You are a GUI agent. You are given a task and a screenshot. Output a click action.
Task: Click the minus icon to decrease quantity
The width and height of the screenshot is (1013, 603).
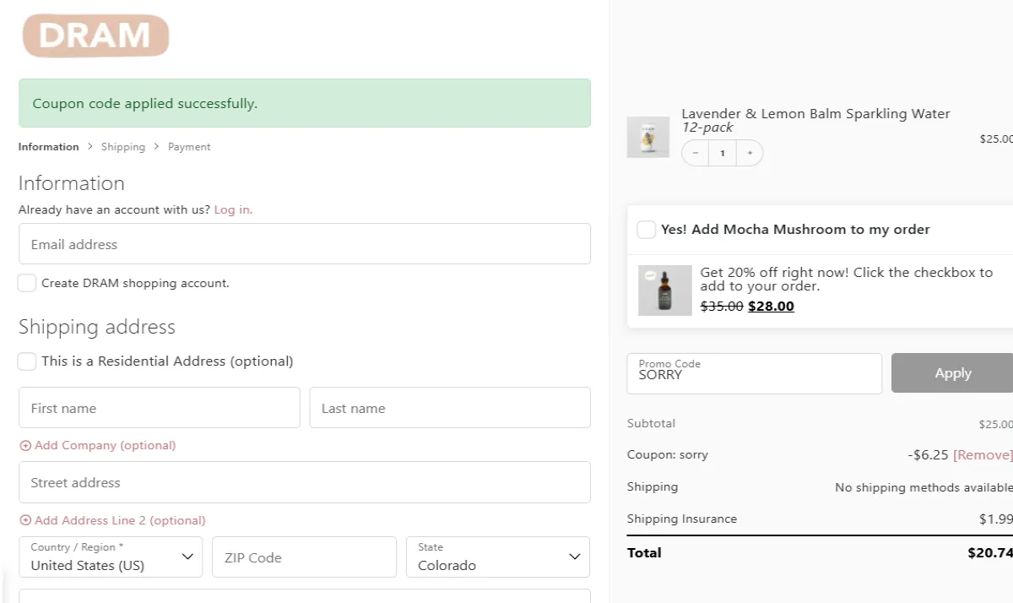pos(694,153)
